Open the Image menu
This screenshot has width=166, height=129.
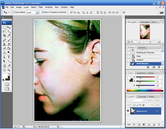point(19,7)
